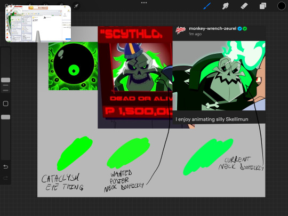This screenshot has width=288, height=216.
Task: Click the monkey-wrench-zeurel username
Action: pyautogui.click(x=212, y=28)
